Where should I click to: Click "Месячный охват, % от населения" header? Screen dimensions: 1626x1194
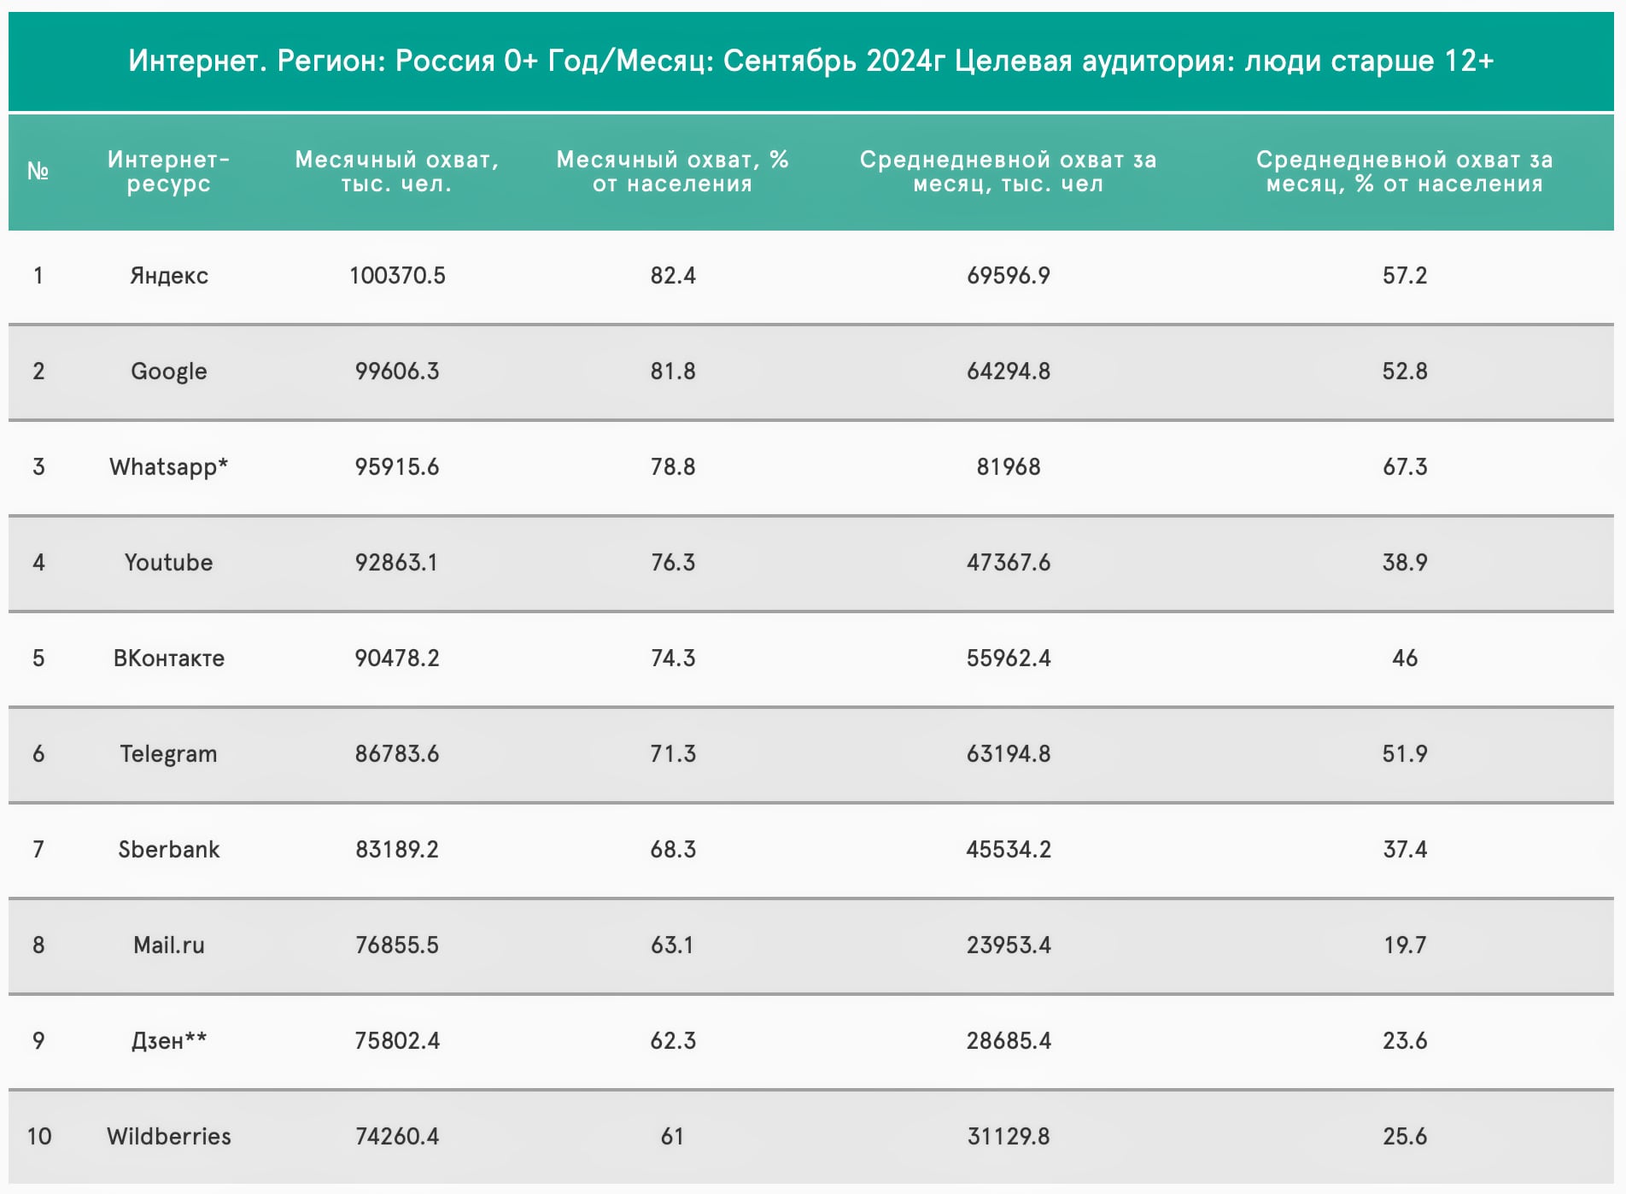point(672,172)
